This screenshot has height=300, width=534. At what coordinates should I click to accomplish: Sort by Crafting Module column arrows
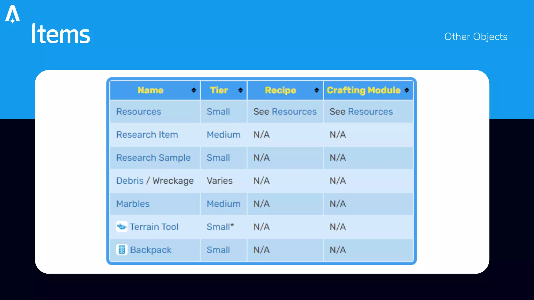[x=407, y=90]
